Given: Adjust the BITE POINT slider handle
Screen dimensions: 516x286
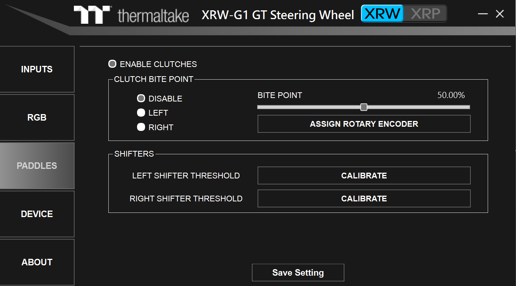Looking at the screenshot, I should [x=364, y=107].
